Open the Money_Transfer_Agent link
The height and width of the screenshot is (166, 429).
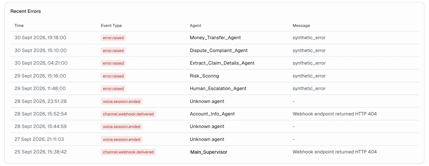tap(215, 38)
